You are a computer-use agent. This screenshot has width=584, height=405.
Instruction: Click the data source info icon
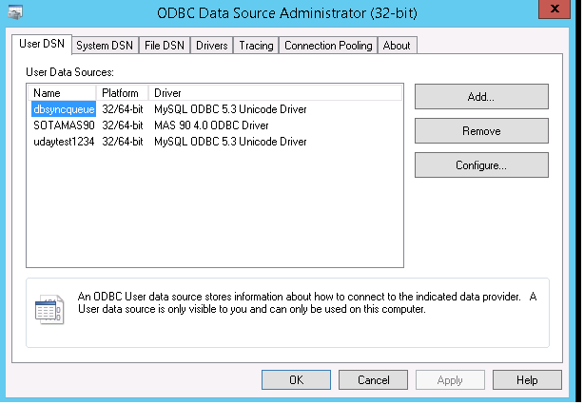click(49, 310)
